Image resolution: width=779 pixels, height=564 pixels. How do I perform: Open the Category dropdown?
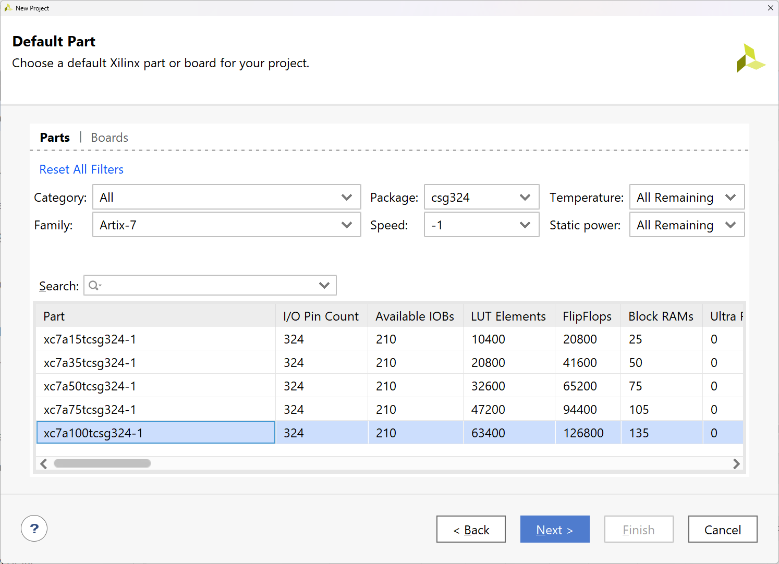(x=226, y=197)
